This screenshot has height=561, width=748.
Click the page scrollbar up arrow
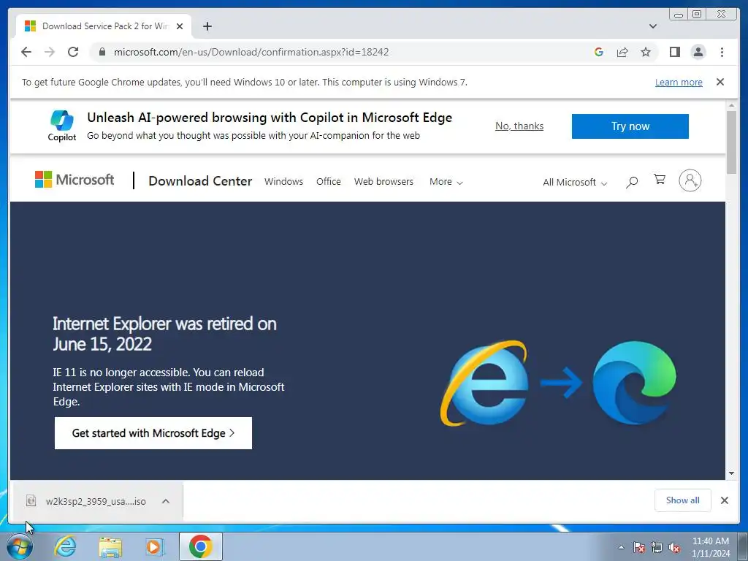point(731,105)
